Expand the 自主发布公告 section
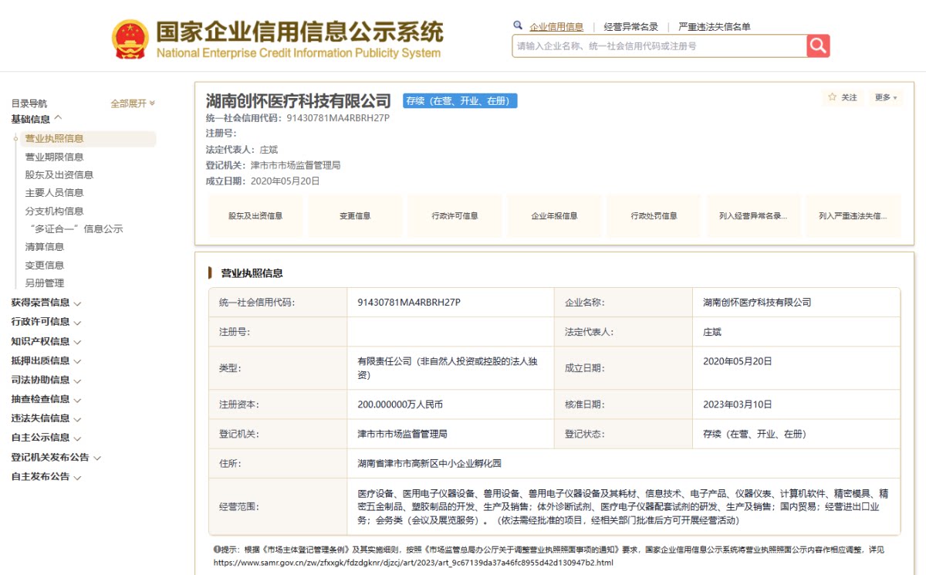The height and width of the screenshot is (575, 926). point(46,476)
